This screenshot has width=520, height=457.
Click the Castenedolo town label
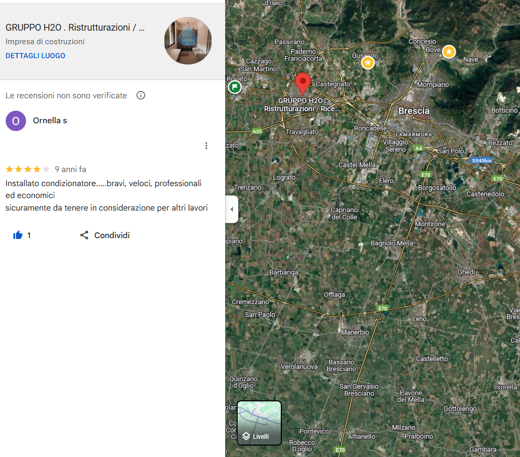485,194
